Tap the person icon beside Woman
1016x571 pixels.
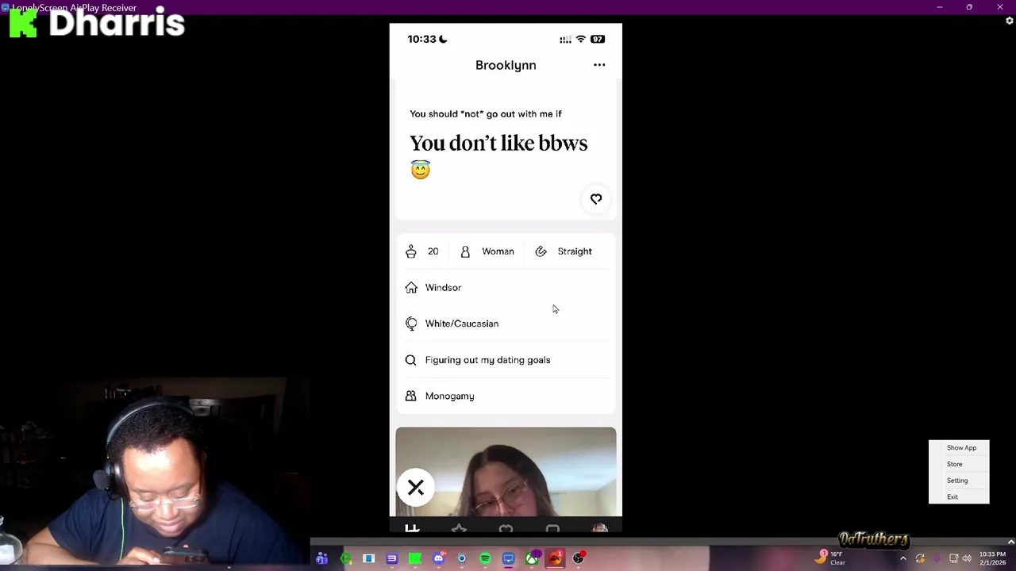[465, 251]
